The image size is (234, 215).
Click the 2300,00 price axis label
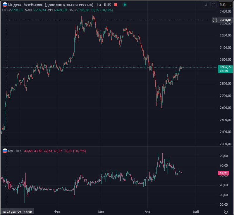tap(226, 144)
